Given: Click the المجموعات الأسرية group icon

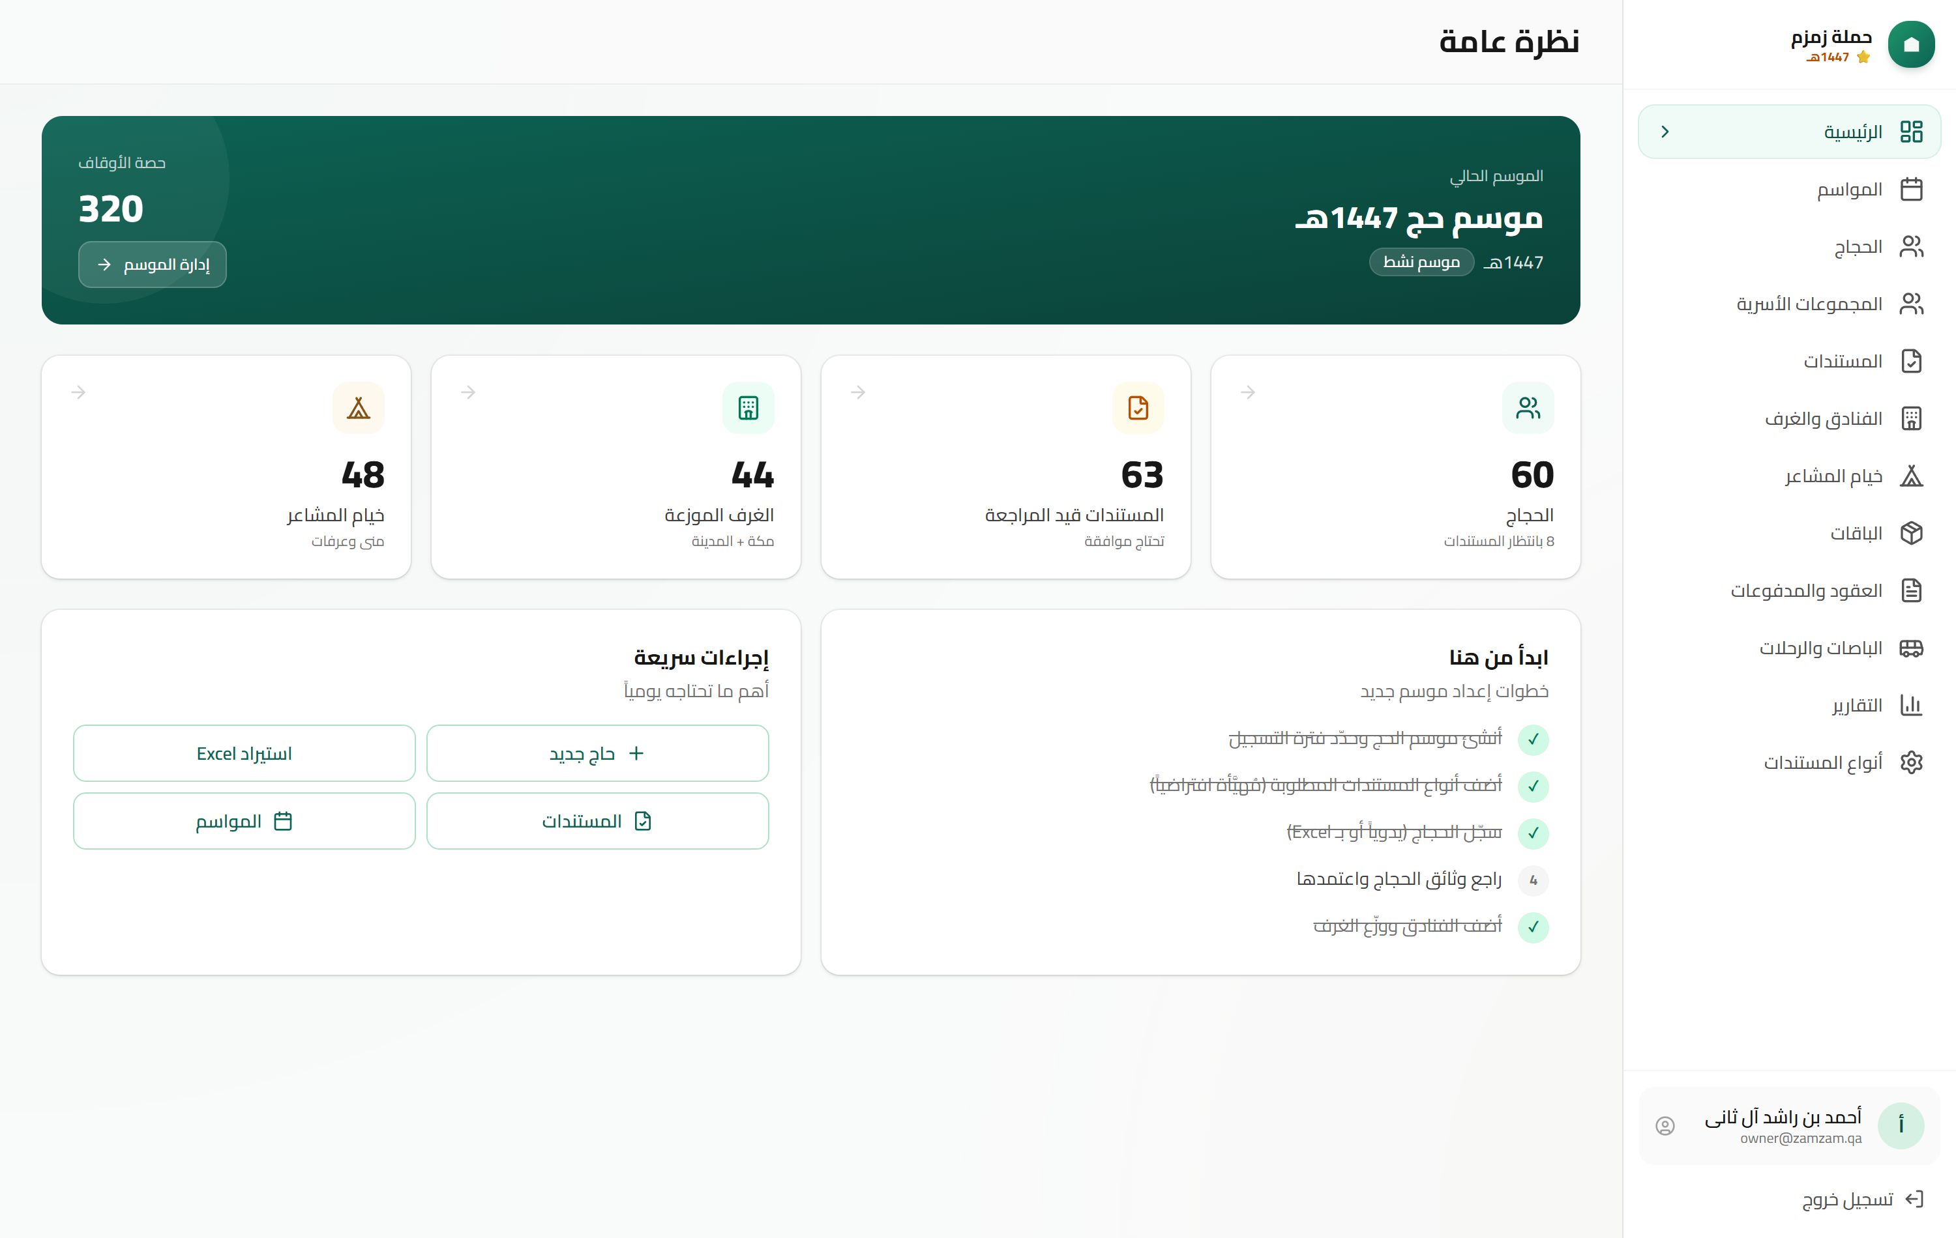Looking at the screenshot, I should 1911,304.
